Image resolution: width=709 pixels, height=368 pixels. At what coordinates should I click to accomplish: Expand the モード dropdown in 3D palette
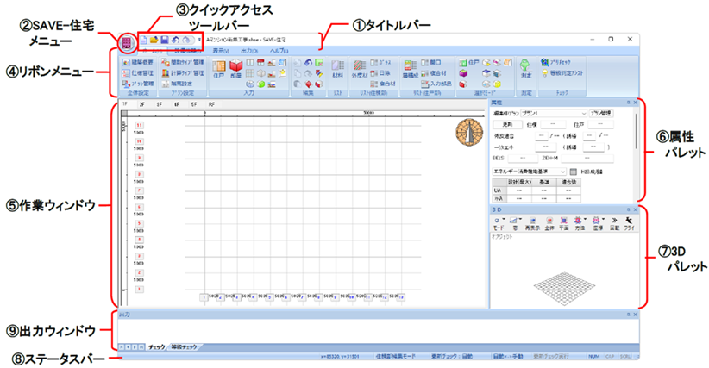point(499,222)
